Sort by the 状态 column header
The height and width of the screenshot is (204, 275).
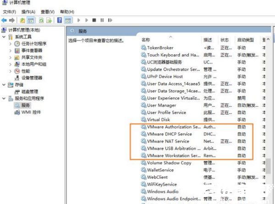pyautogui.click(x=225, y=40)
